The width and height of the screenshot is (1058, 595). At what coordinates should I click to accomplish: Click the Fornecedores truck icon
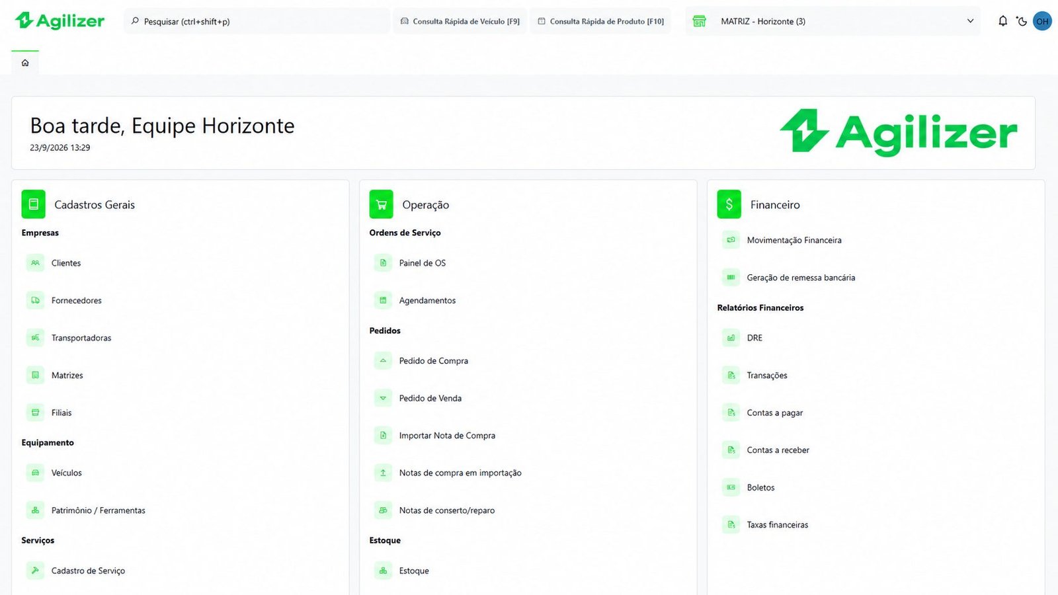tap(36, 300)
